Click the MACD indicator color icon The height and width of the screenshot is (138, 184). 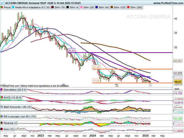2,97
